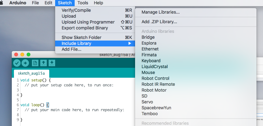Click the void setup() code line
263x126 pixels.
pyautogui.click(x=36, y=80)
